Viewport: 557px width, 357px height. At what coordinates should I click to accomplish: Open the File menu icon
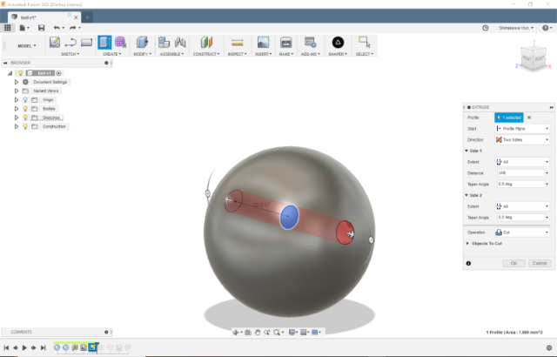24,28
